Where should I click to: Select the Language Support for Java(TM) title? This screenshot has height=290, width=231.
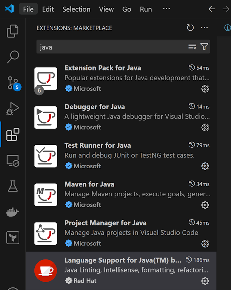click(123, 261)
